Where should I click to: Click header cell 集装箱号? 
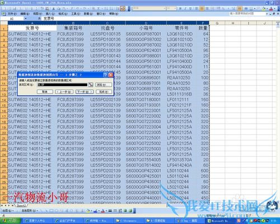pyautogui.click(x=73, y=28)
